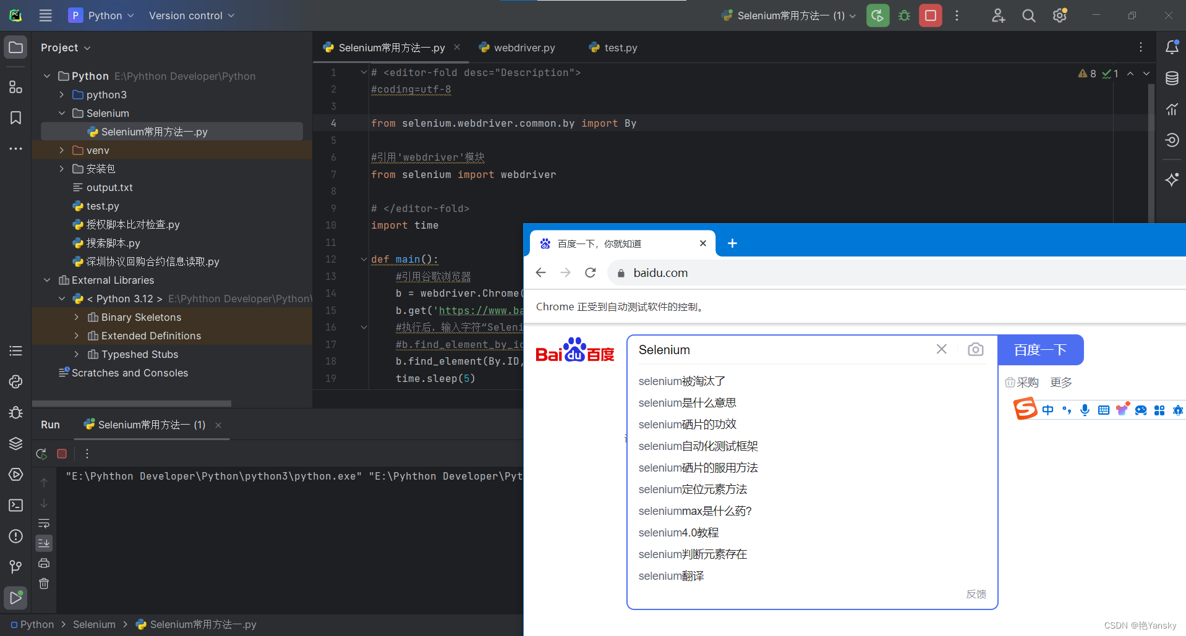This screenshot has width=1186, height=636.
Task: Toggle scroll to end in Run console
Action: [x=44, y=543]
